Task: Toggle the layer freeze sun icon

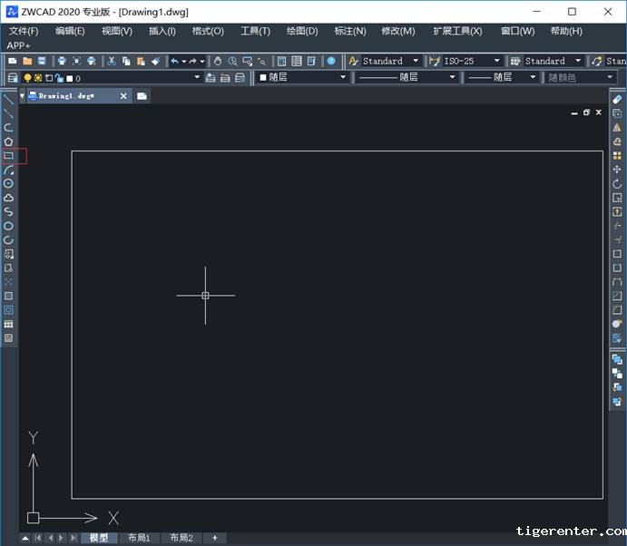Action: point(38,78)
